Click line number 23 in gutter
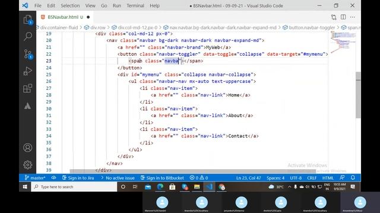Screen dimensions: 380x213 (49, 61)
